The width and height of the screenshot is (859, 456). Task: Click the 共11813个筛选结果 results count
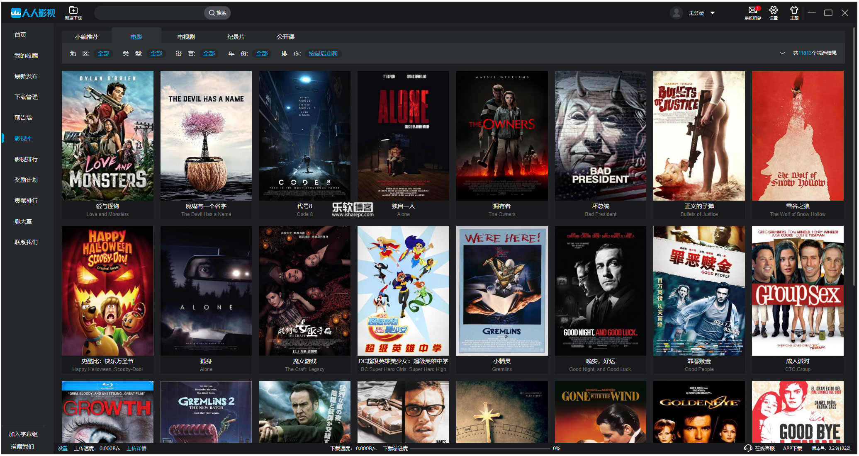(815, 53)
